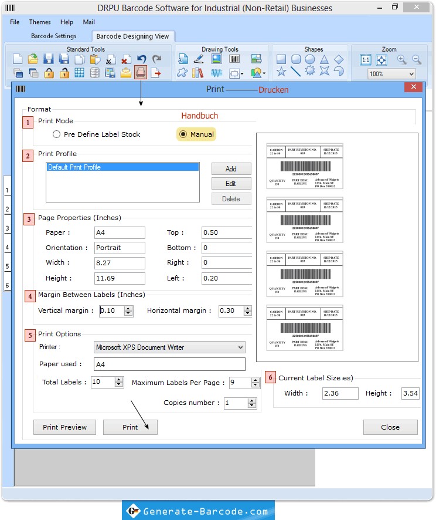
Task: Open a file with the folder icon
Action: click(33, 59)
